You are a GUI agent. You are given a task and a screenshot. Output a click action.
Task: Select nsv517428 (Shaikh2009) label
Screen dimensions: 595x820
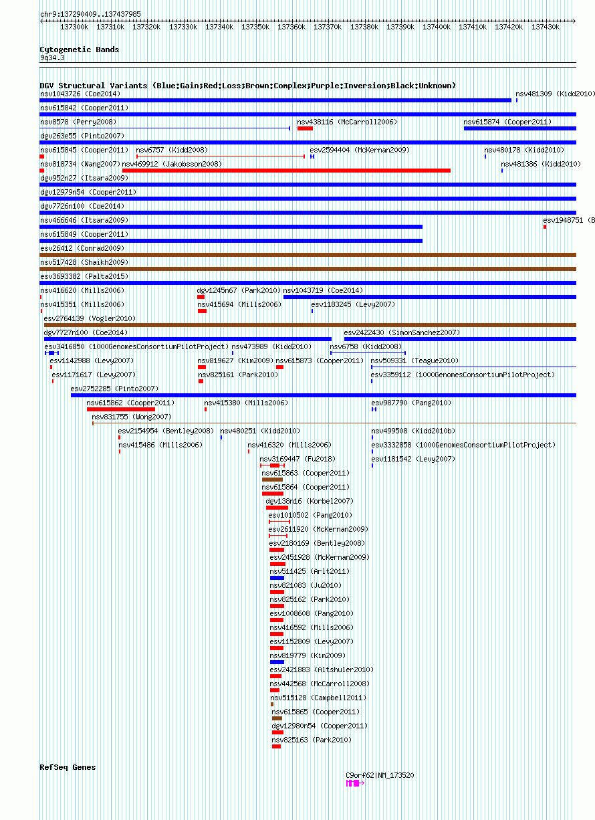(84, 262)
